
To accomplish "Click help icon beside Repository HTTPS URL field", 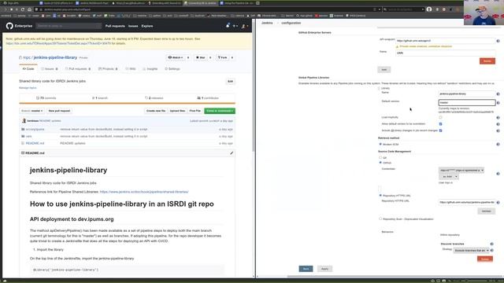I will pos(498,203).
